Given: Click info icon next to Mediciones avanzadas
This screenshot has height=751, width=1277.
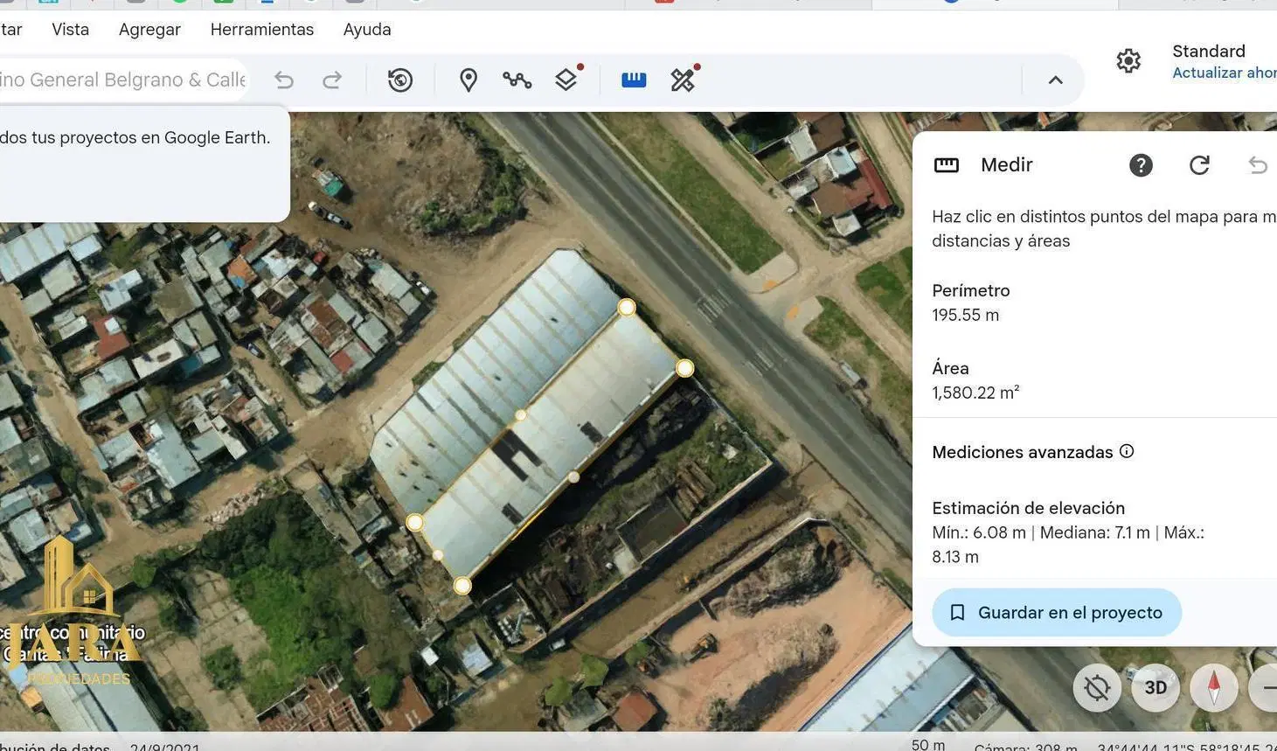Looking at the screenshot, I should tap(1127, 451).
